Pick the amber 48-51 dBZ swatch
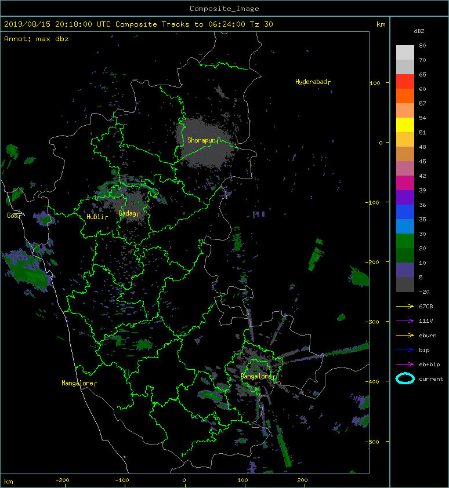449x488 pixels. pyautogui.click(x=405, y=139)
